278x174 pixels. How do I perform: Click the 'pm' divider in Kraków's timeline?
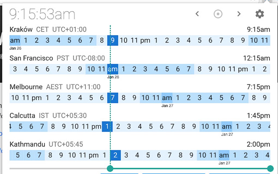tap(145, 40)
